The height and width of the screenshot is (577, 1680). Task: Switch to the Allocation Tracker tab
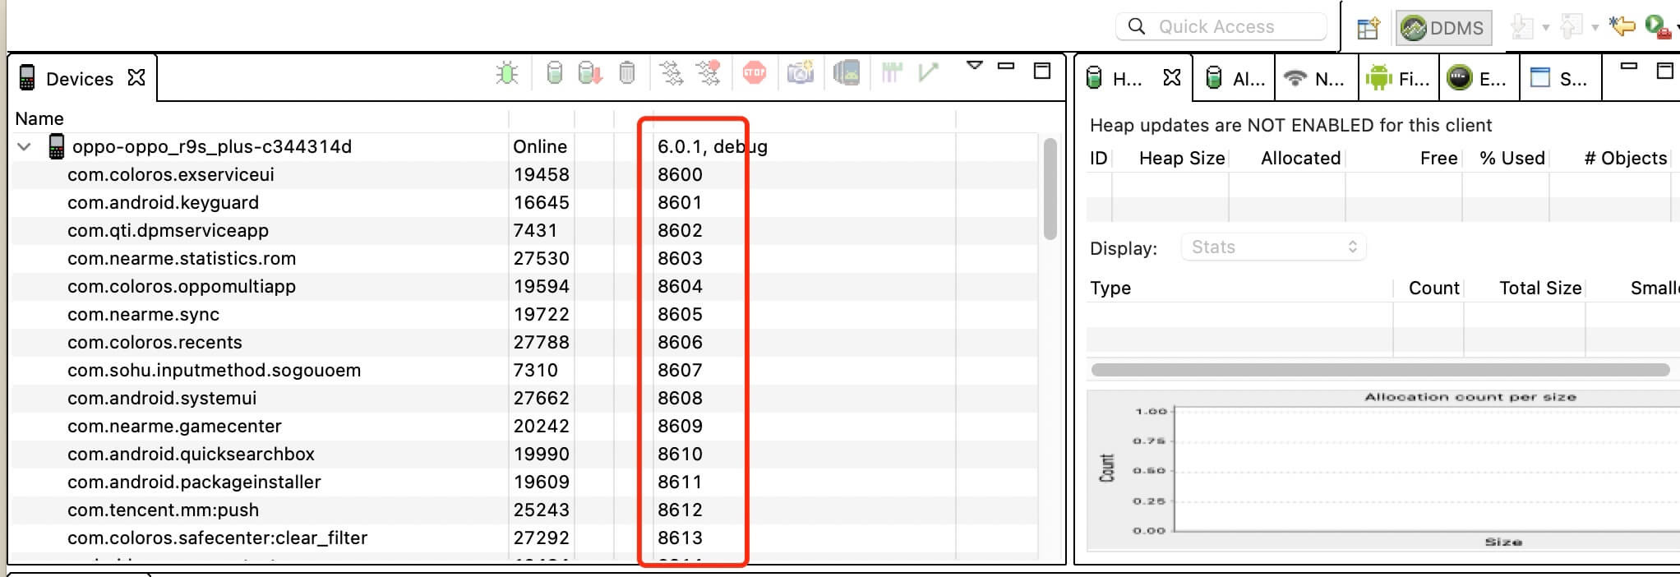(x=1235, y=79)
